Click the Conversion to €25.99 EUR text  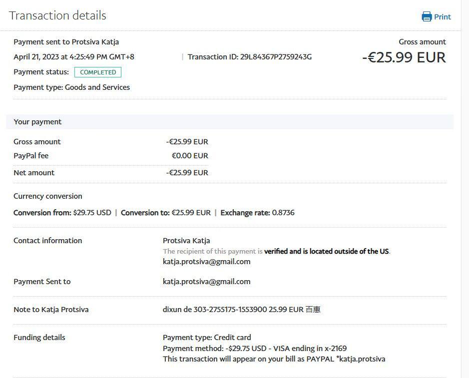pyautogui.click(x=165, y=213)
